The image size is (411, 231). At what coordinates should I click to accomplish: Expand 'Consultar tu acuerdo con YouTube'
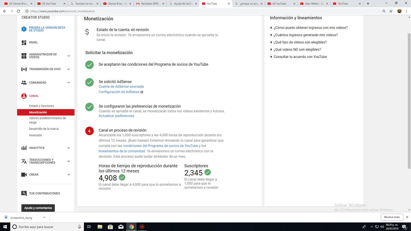[298, 57]
